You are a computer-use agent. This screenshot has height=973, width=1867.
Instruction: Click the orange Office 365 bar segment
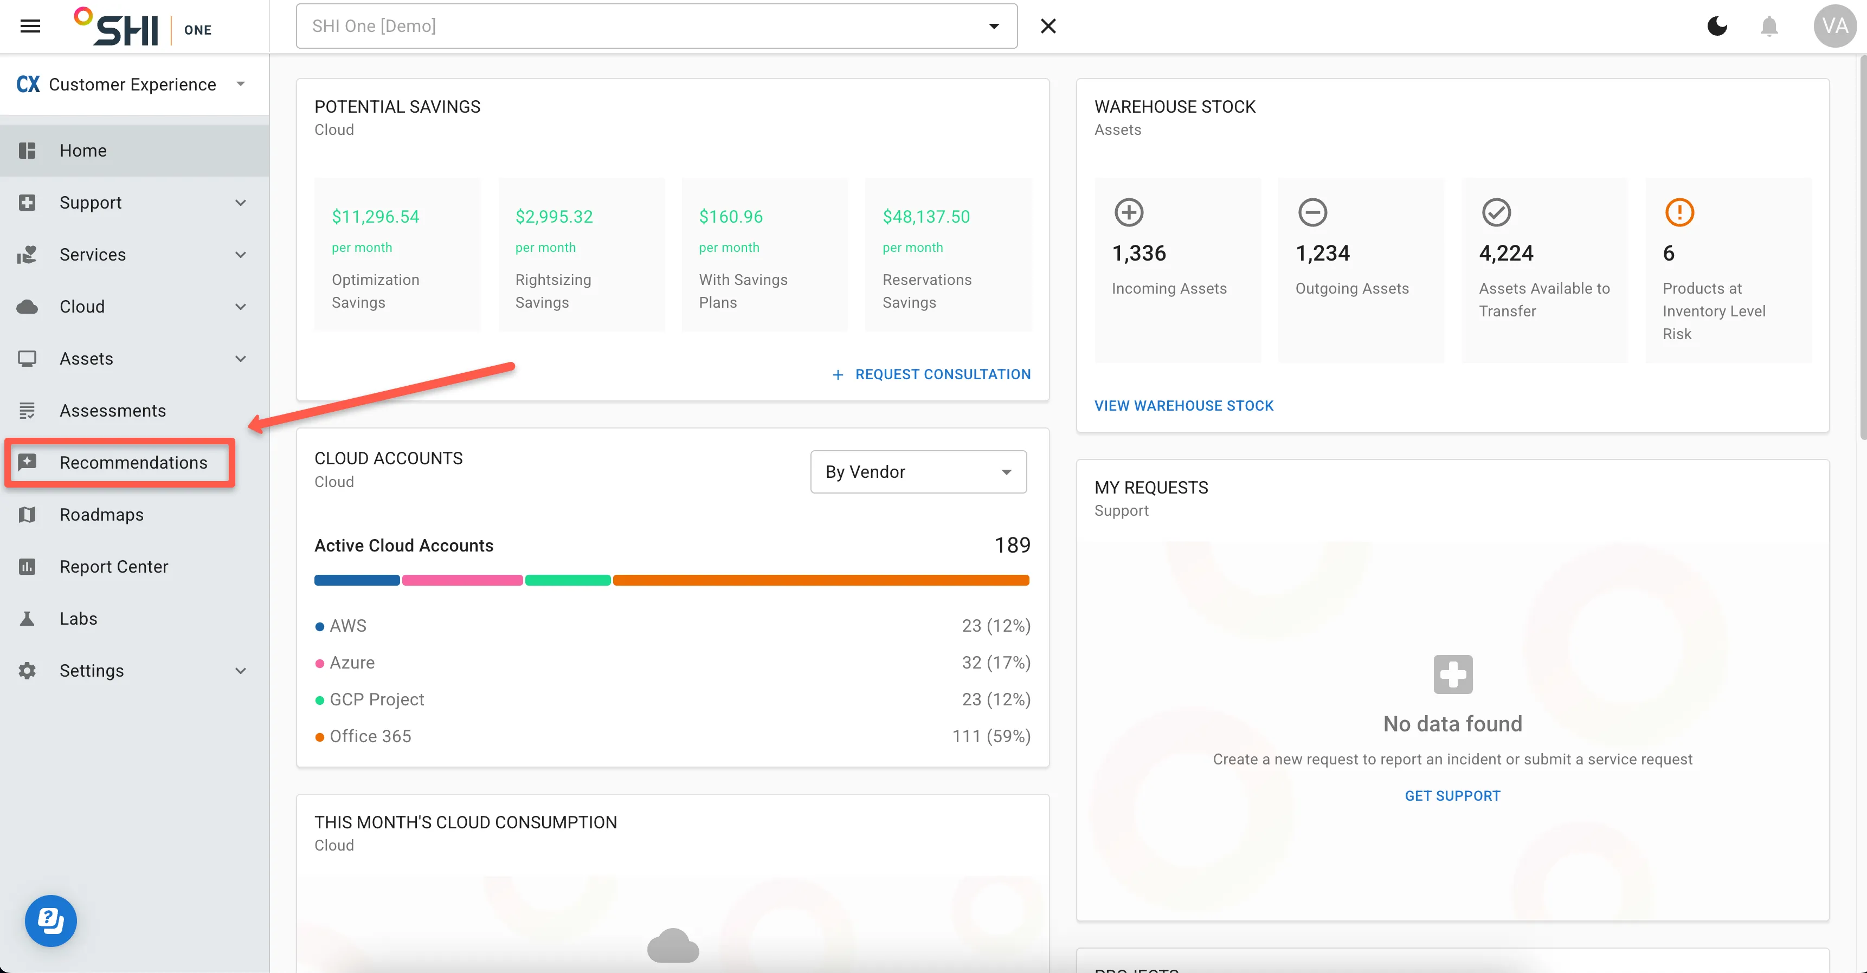pos(821,580)
